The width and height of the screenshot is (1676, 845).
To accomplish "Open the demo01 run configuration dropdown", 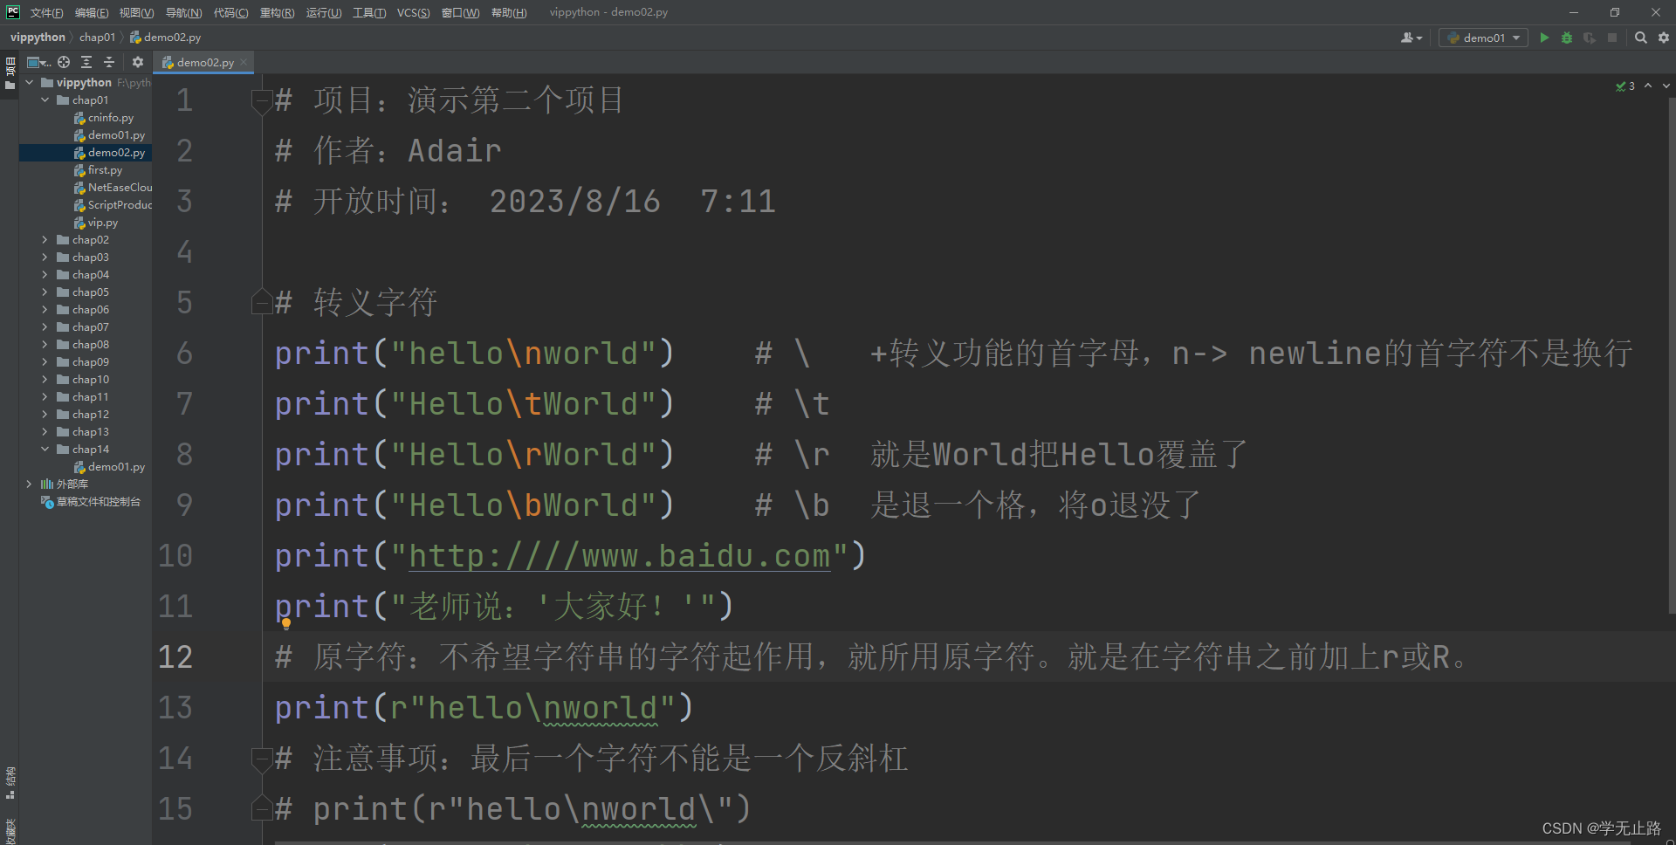I will pyautogui.click(x=1484, y=38).
